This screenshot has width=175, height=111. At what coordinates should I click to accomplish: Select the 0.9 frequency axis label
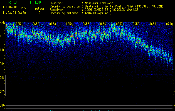3,64
